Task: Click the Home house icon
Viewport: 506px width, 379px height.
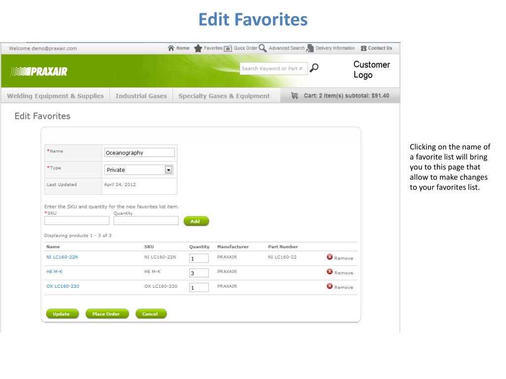Action: click(171, 48)
